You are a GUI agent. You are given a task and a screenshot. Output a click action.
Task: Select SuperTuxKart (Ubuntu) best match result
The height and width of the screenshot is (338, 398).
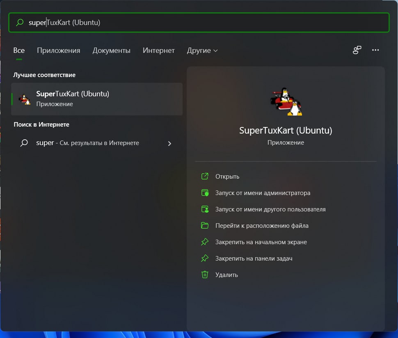[97, 99]
